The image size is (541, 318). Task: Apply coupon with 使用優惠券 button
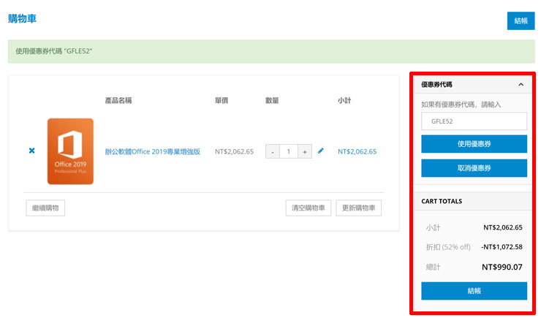[474, 144]
